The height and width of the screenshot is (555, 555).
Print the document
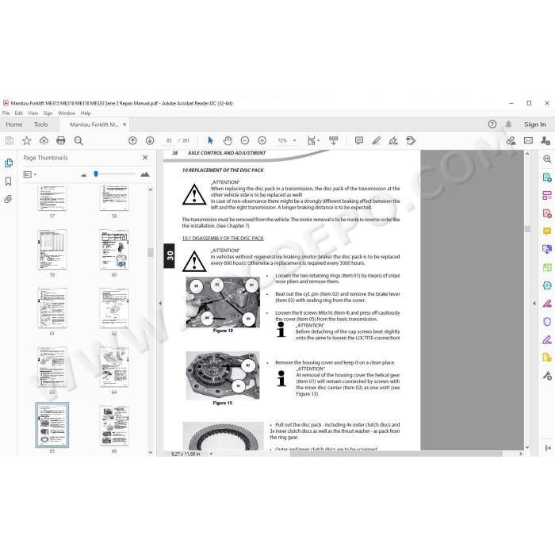pyautogui.click(x=61, y=140)
